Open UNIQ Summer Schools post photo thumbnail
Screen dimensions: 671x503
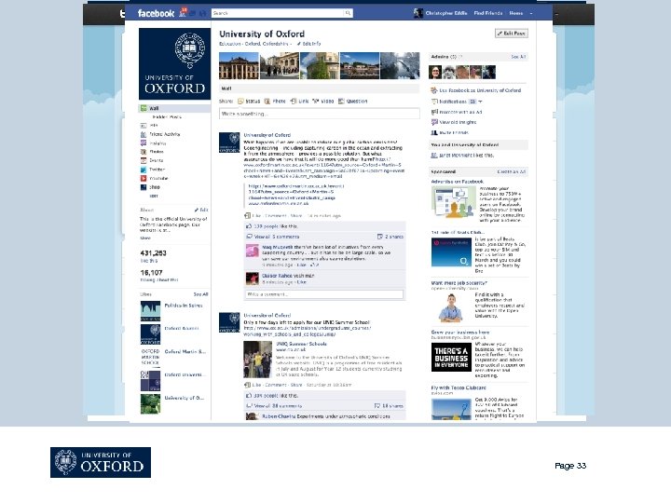257,360
